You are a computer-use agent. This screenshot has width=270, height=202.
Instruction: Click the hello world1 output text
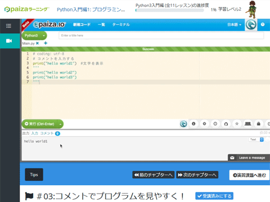click(x=35, y=141)
